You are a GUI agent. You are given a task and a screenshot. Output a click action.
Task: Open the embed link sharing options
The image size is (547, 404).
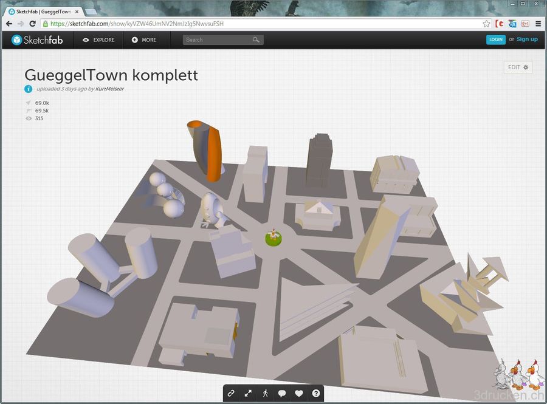(231, 392)
